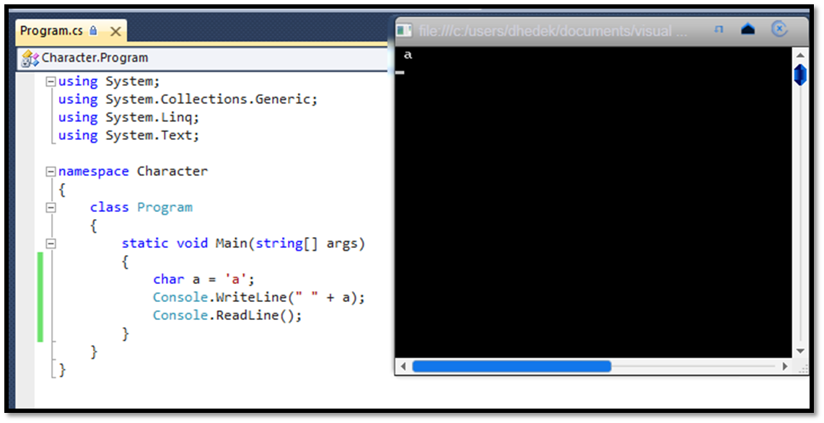This screenshot has width=824, height=423.
Task: Click the 'using System.Text;' line
Action: [x=128, y=135]
